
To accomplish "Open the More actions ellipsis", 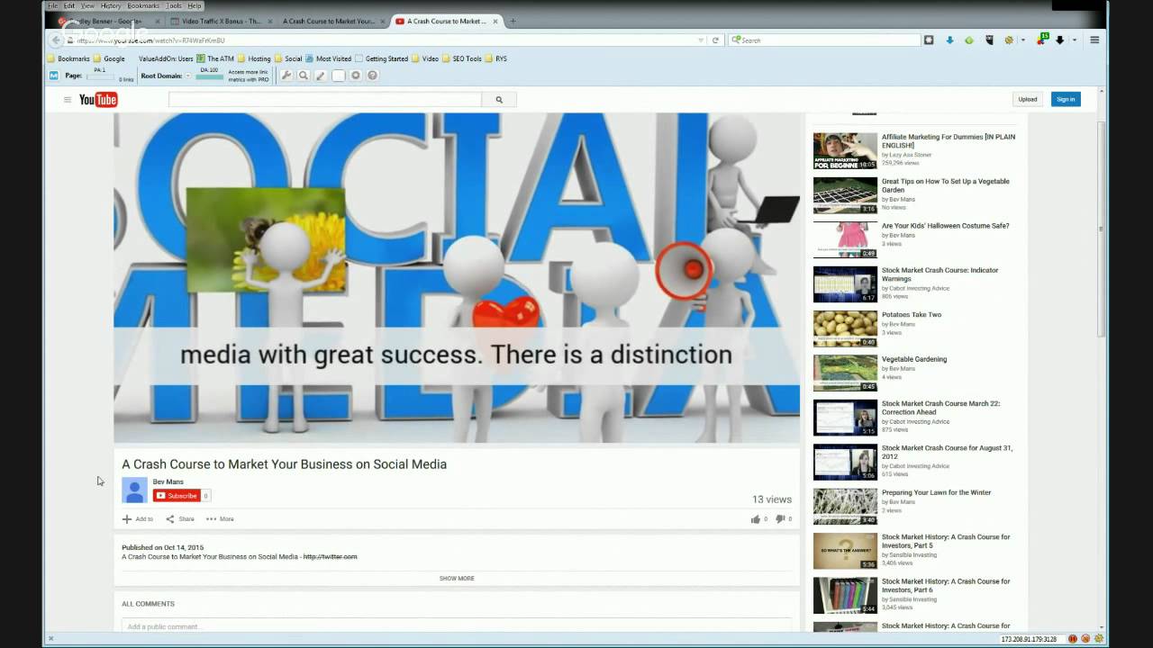I will click(x=211, y=519).
